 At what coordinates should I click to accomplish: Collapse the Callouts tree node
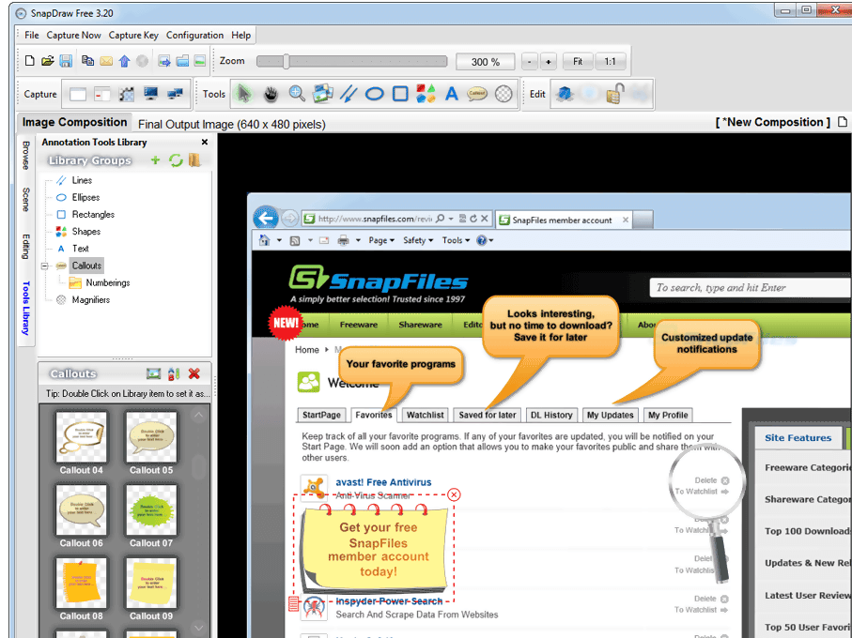point(44,266)
